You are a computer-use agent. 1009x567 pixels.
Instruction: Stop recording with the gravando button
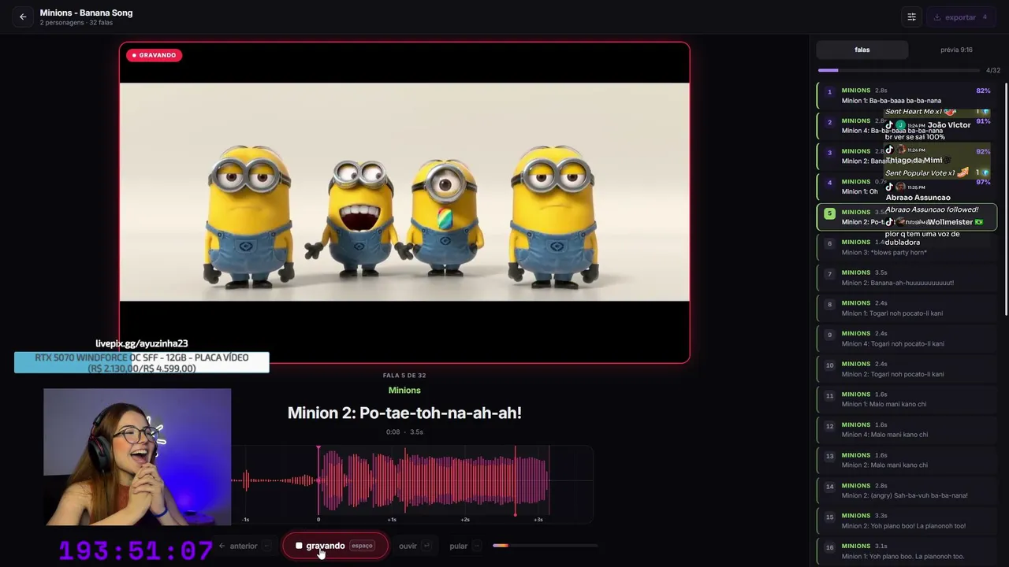click(335, 546)
